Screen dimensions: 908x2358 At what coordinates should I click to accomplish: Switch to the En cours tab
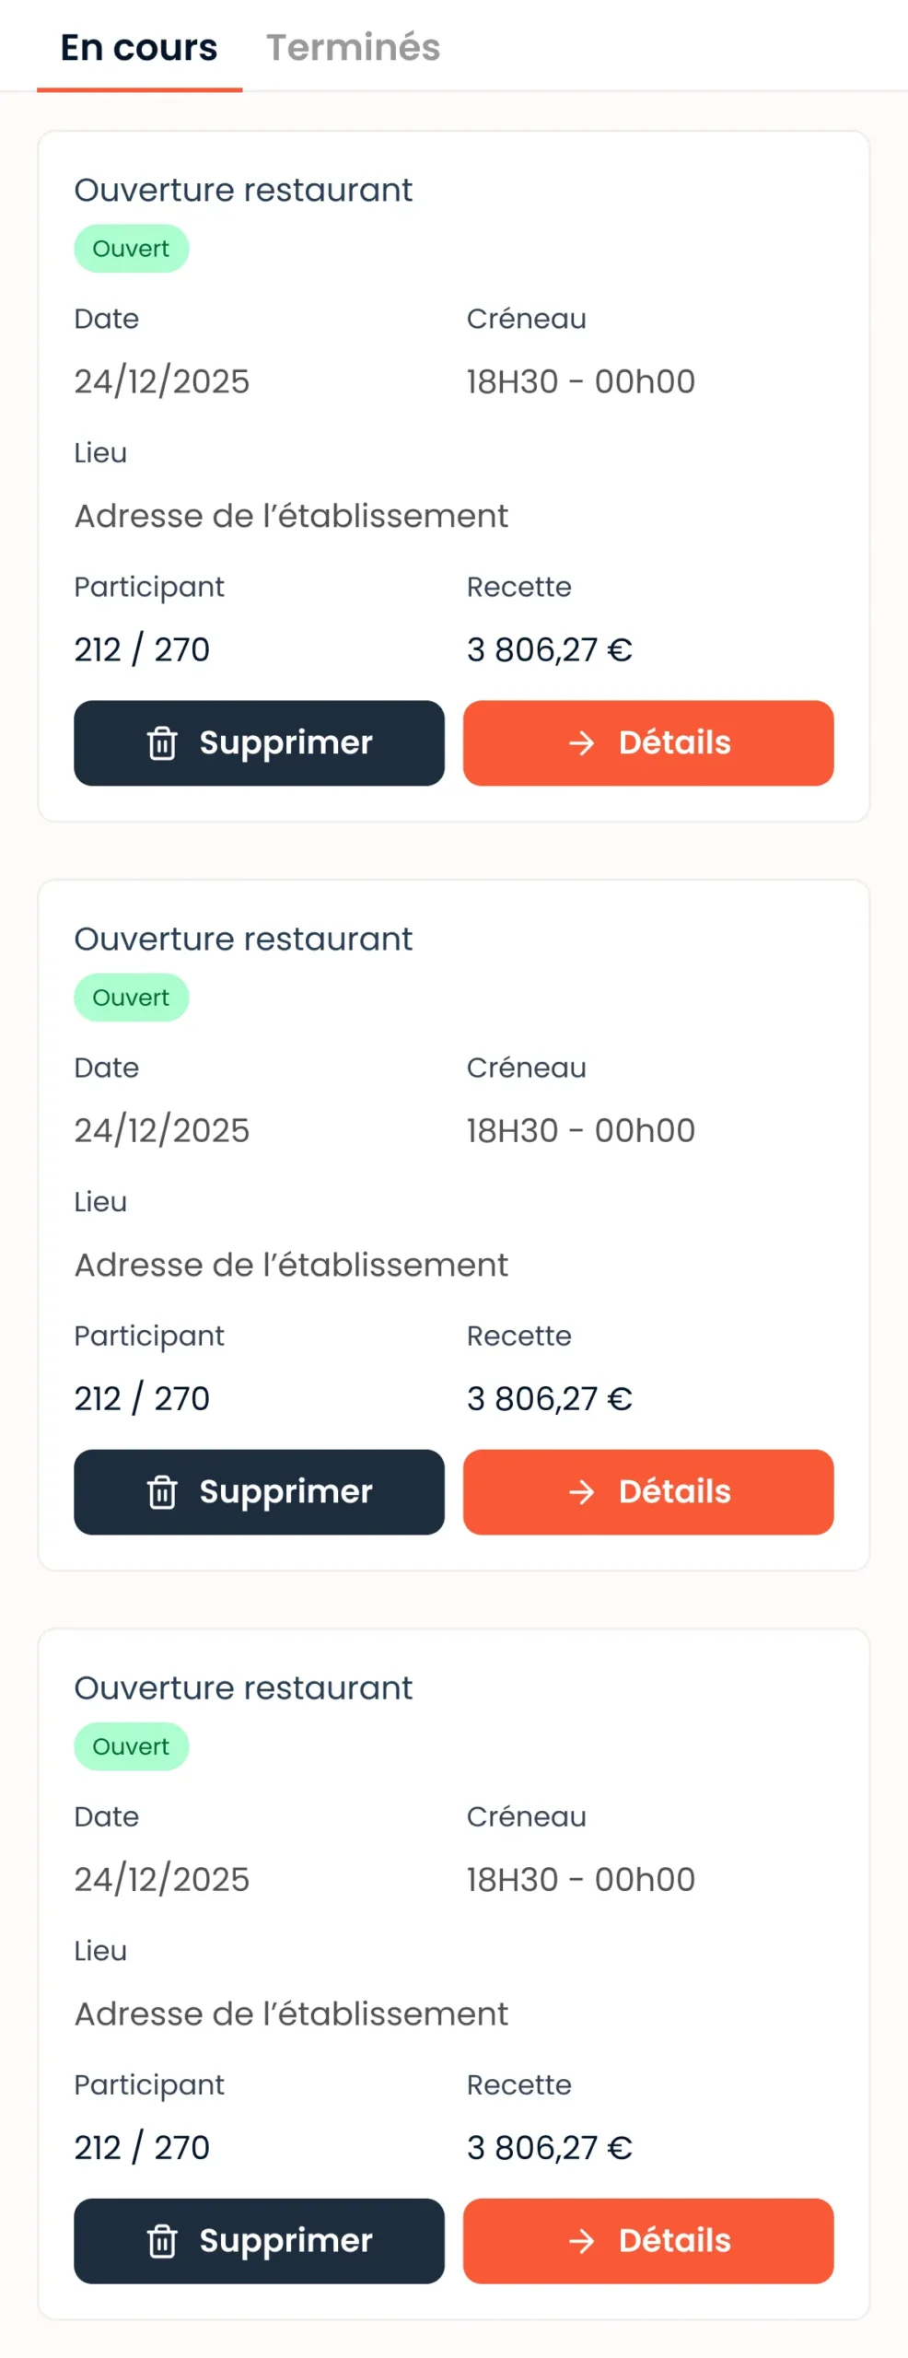pyautogui.click(x=139, y=48)
